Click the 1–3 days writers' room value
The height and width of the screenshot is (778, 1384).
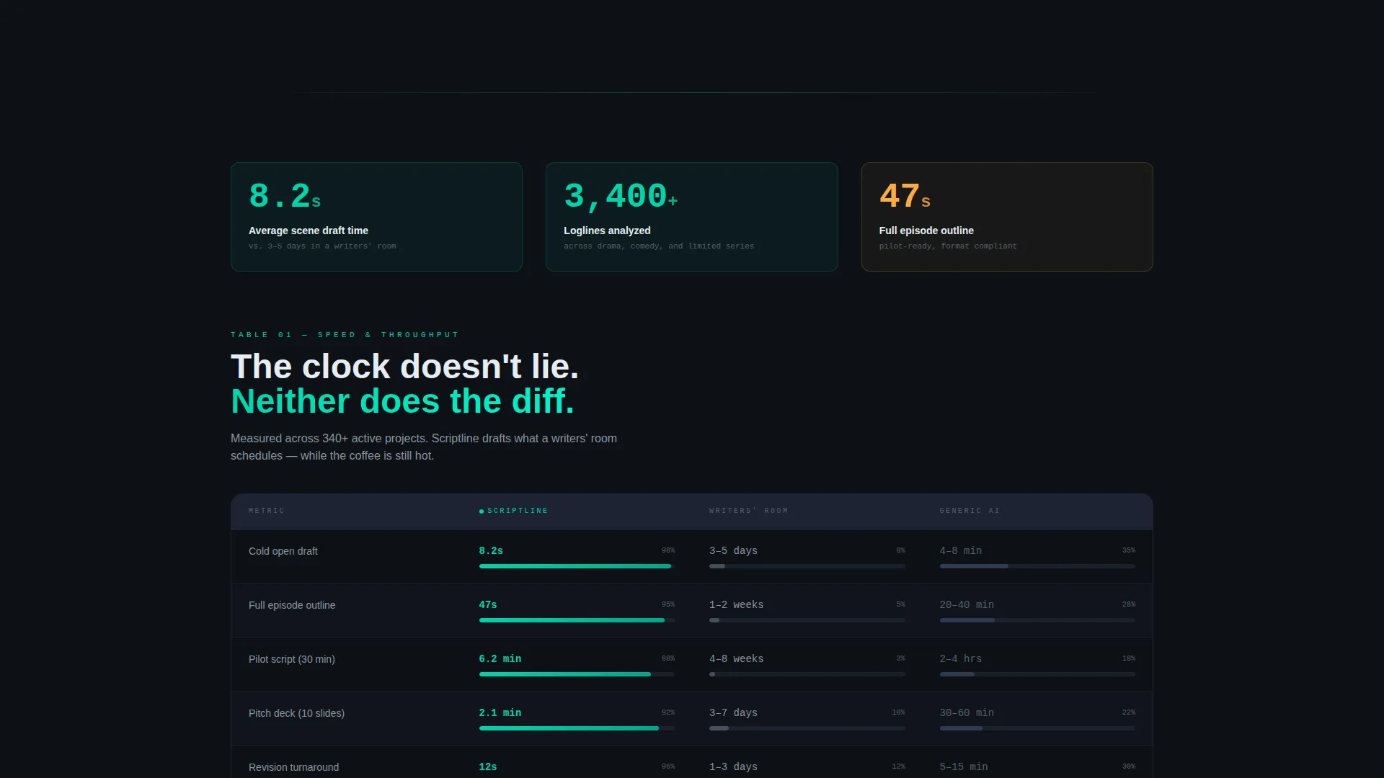[x=733, y=766]
